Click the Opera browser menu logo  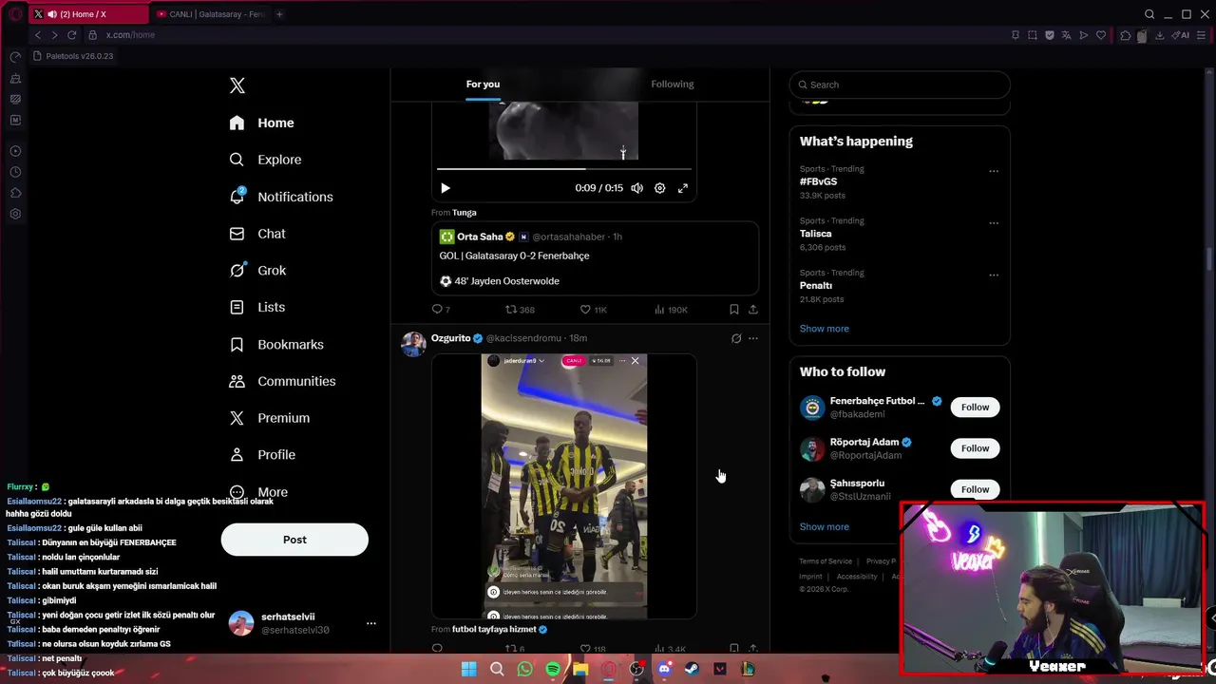[15, 14]
